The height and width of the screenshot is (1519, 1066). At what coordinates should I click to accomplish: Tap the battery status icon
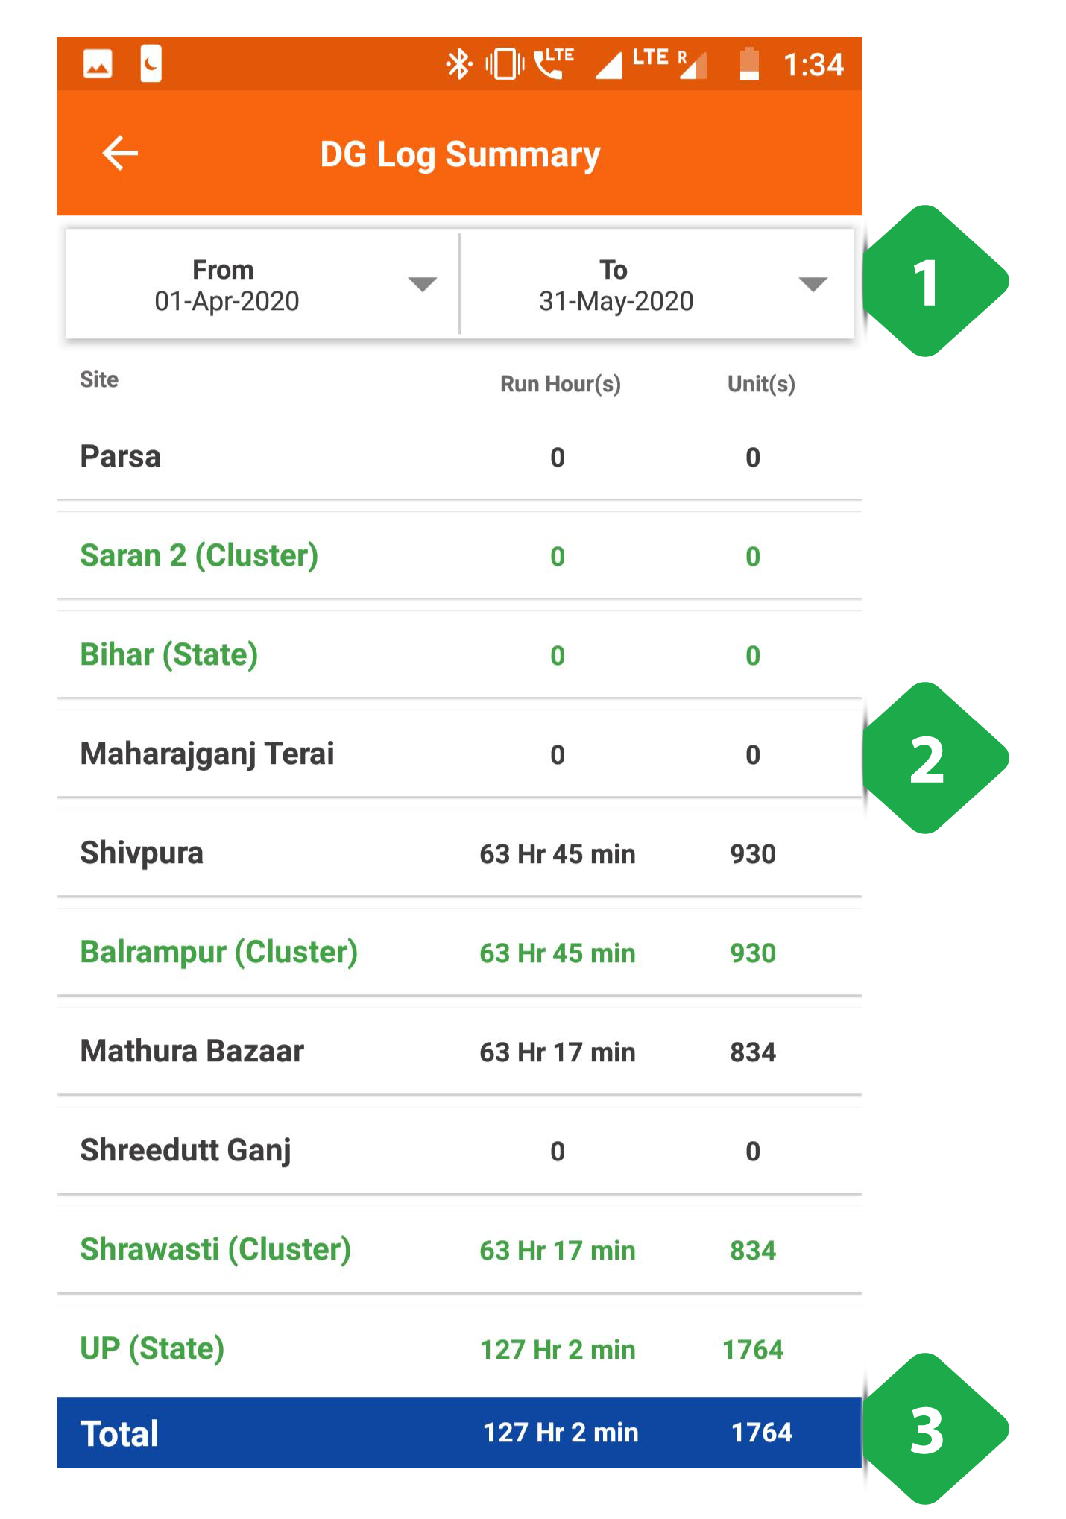[x=749, y=64]
